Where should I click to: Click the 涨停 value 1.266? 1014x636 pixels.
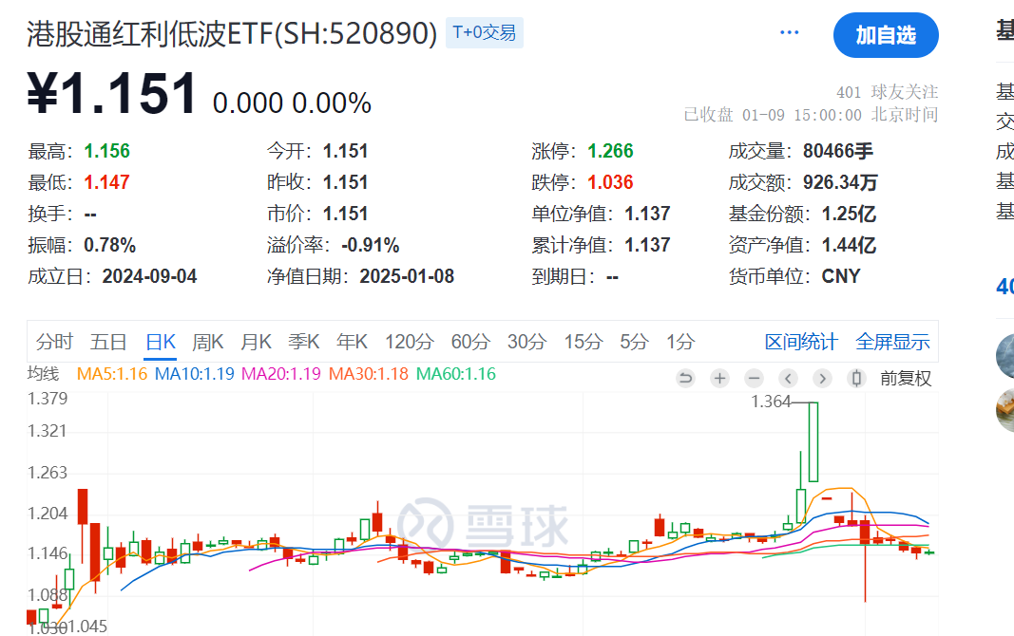pyautogui.click(x=610, y=151)
